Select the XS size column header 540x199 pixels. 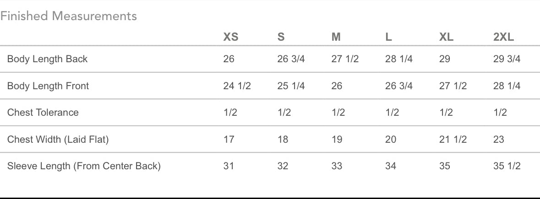(x=231, y=38)
